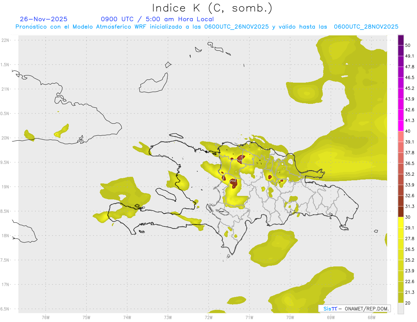417x322 pixels.
Task: Click the color scale value "31.3"
Action: (x=410, y=206)
